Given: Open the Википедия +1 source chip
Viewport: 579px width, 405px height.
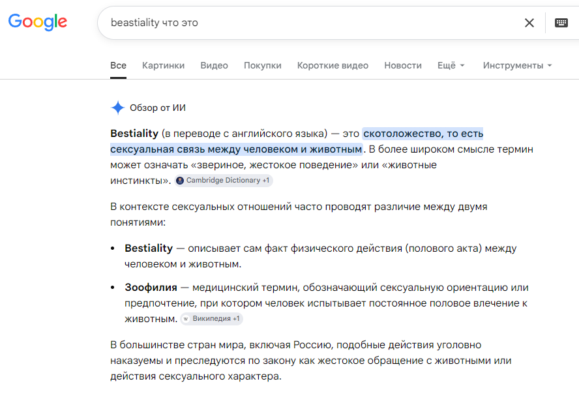Looking at the screenshot, I should click(212, 319).
